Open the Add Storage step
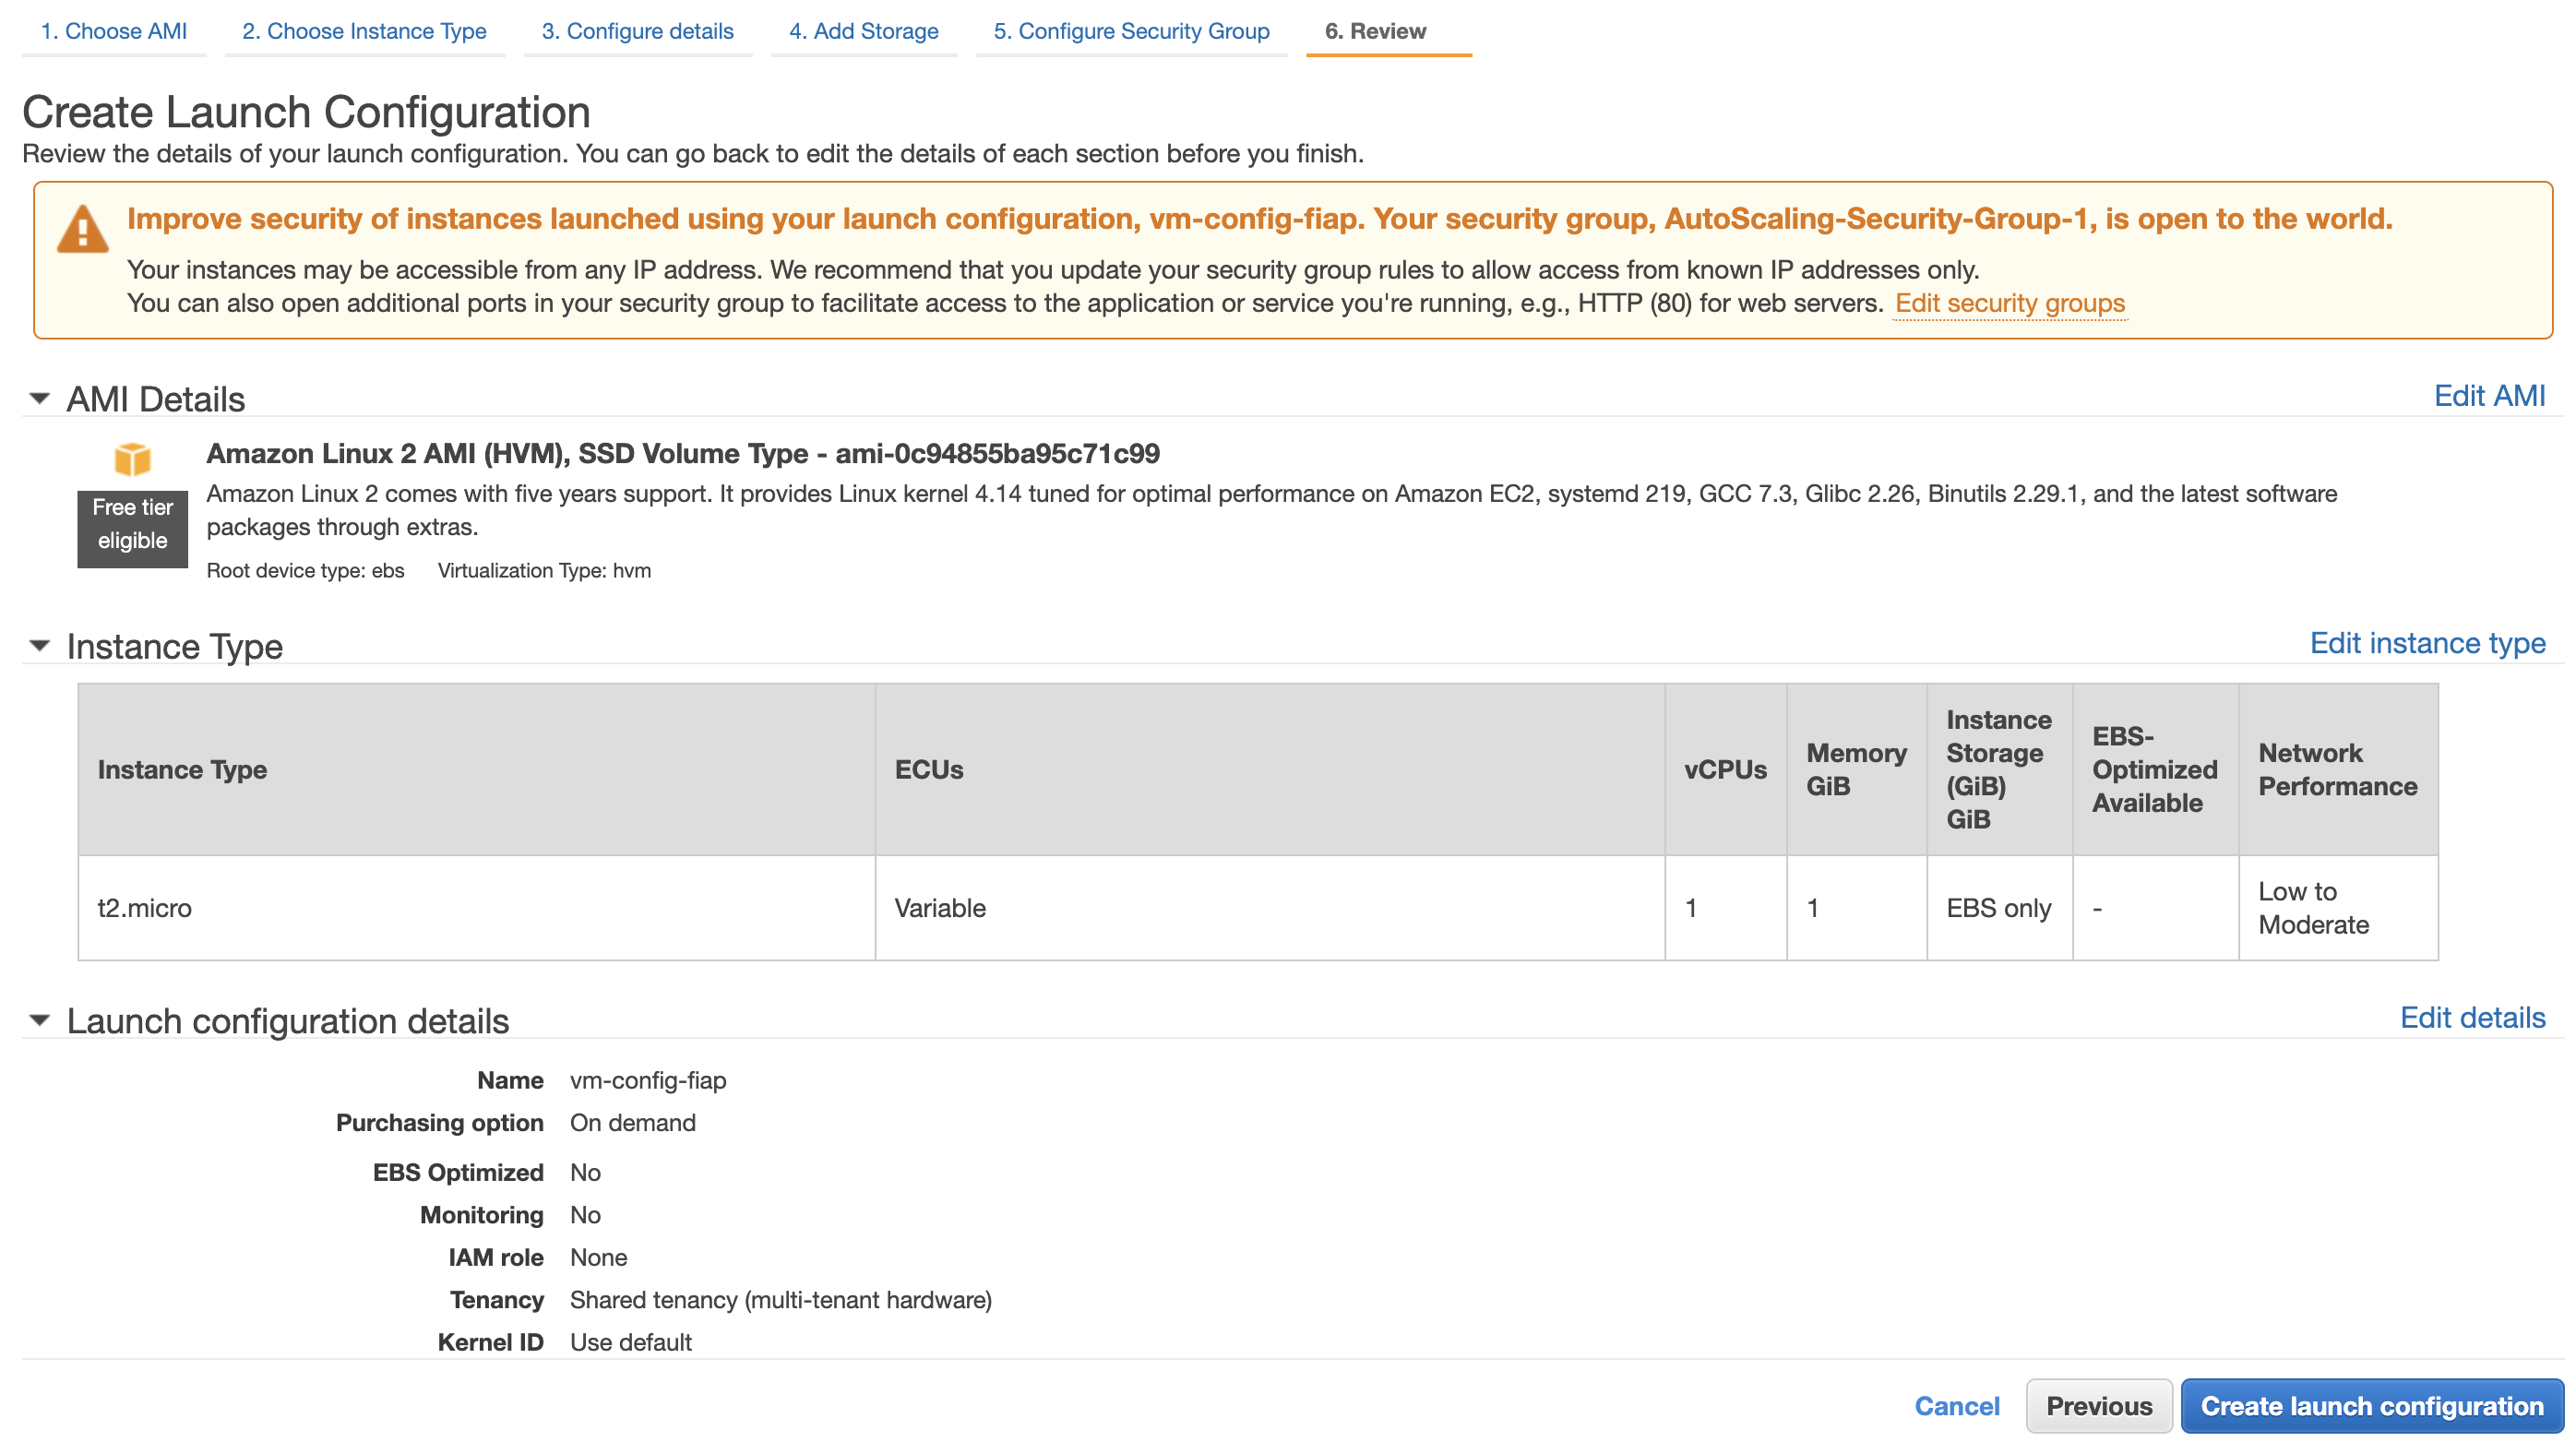The height and width of the screenshot is (1454, 2576). coord(863,31)
